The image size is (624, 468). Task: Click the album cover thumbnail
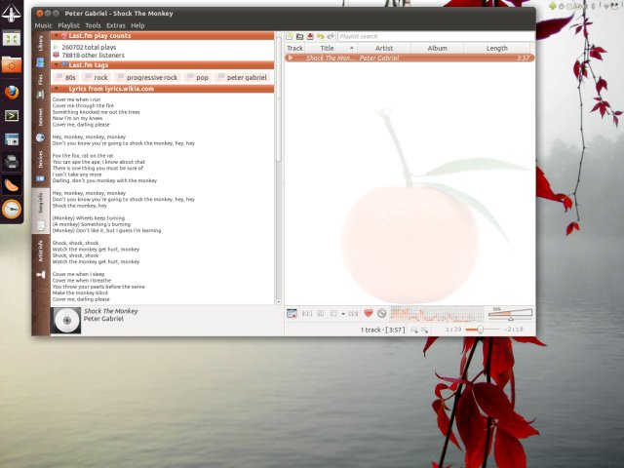pyautogui.click(x=66, y=321)
